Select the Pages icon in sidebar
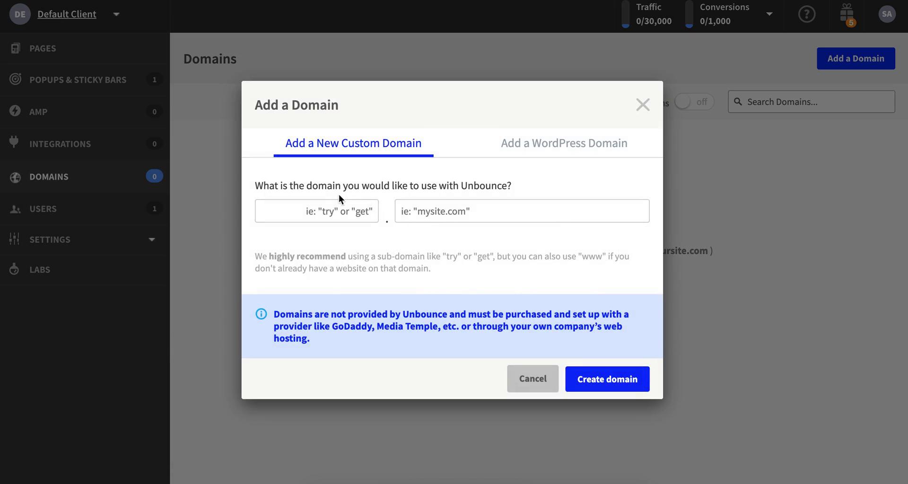 (16, 48)
